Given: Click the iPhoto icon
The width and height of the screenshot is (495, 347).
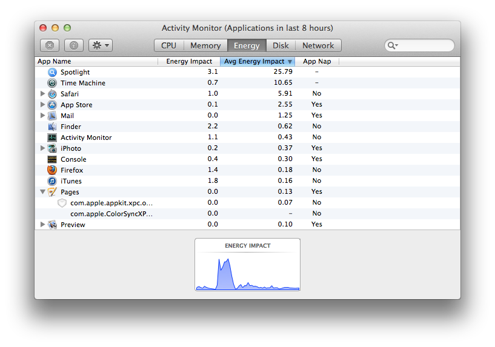Looking at the screenshot, I should tap(52, 148).
